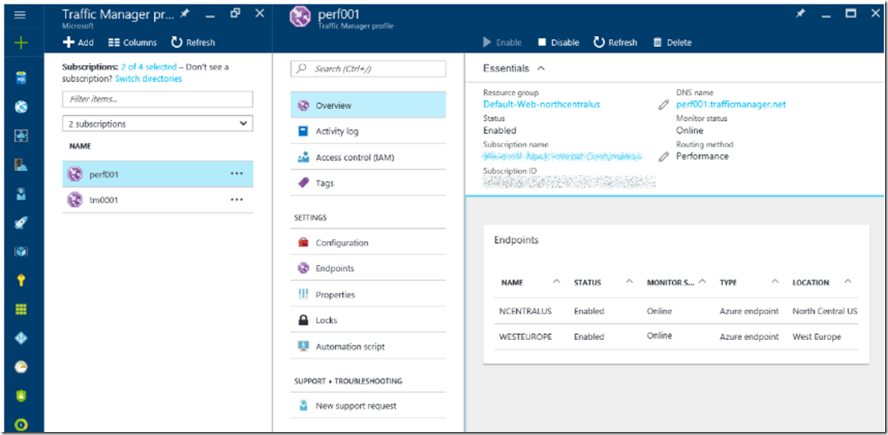Click the 2 of 4 selected link
Viewport: 888px width, 435px height.
149,67
